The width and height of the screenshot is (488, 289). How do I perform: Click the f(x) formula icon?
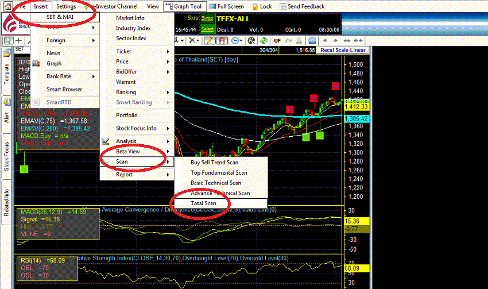click(x=289, y=40)
